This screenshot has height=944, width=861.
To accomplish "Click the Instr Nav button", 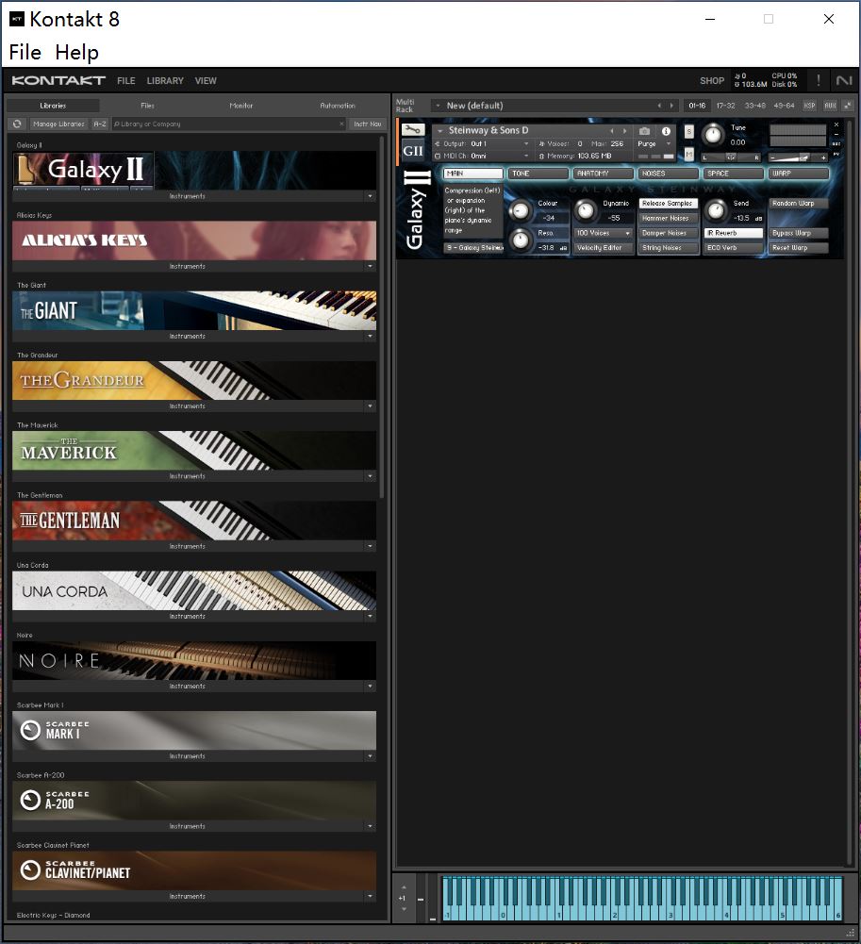I will [x=367, y=124].
